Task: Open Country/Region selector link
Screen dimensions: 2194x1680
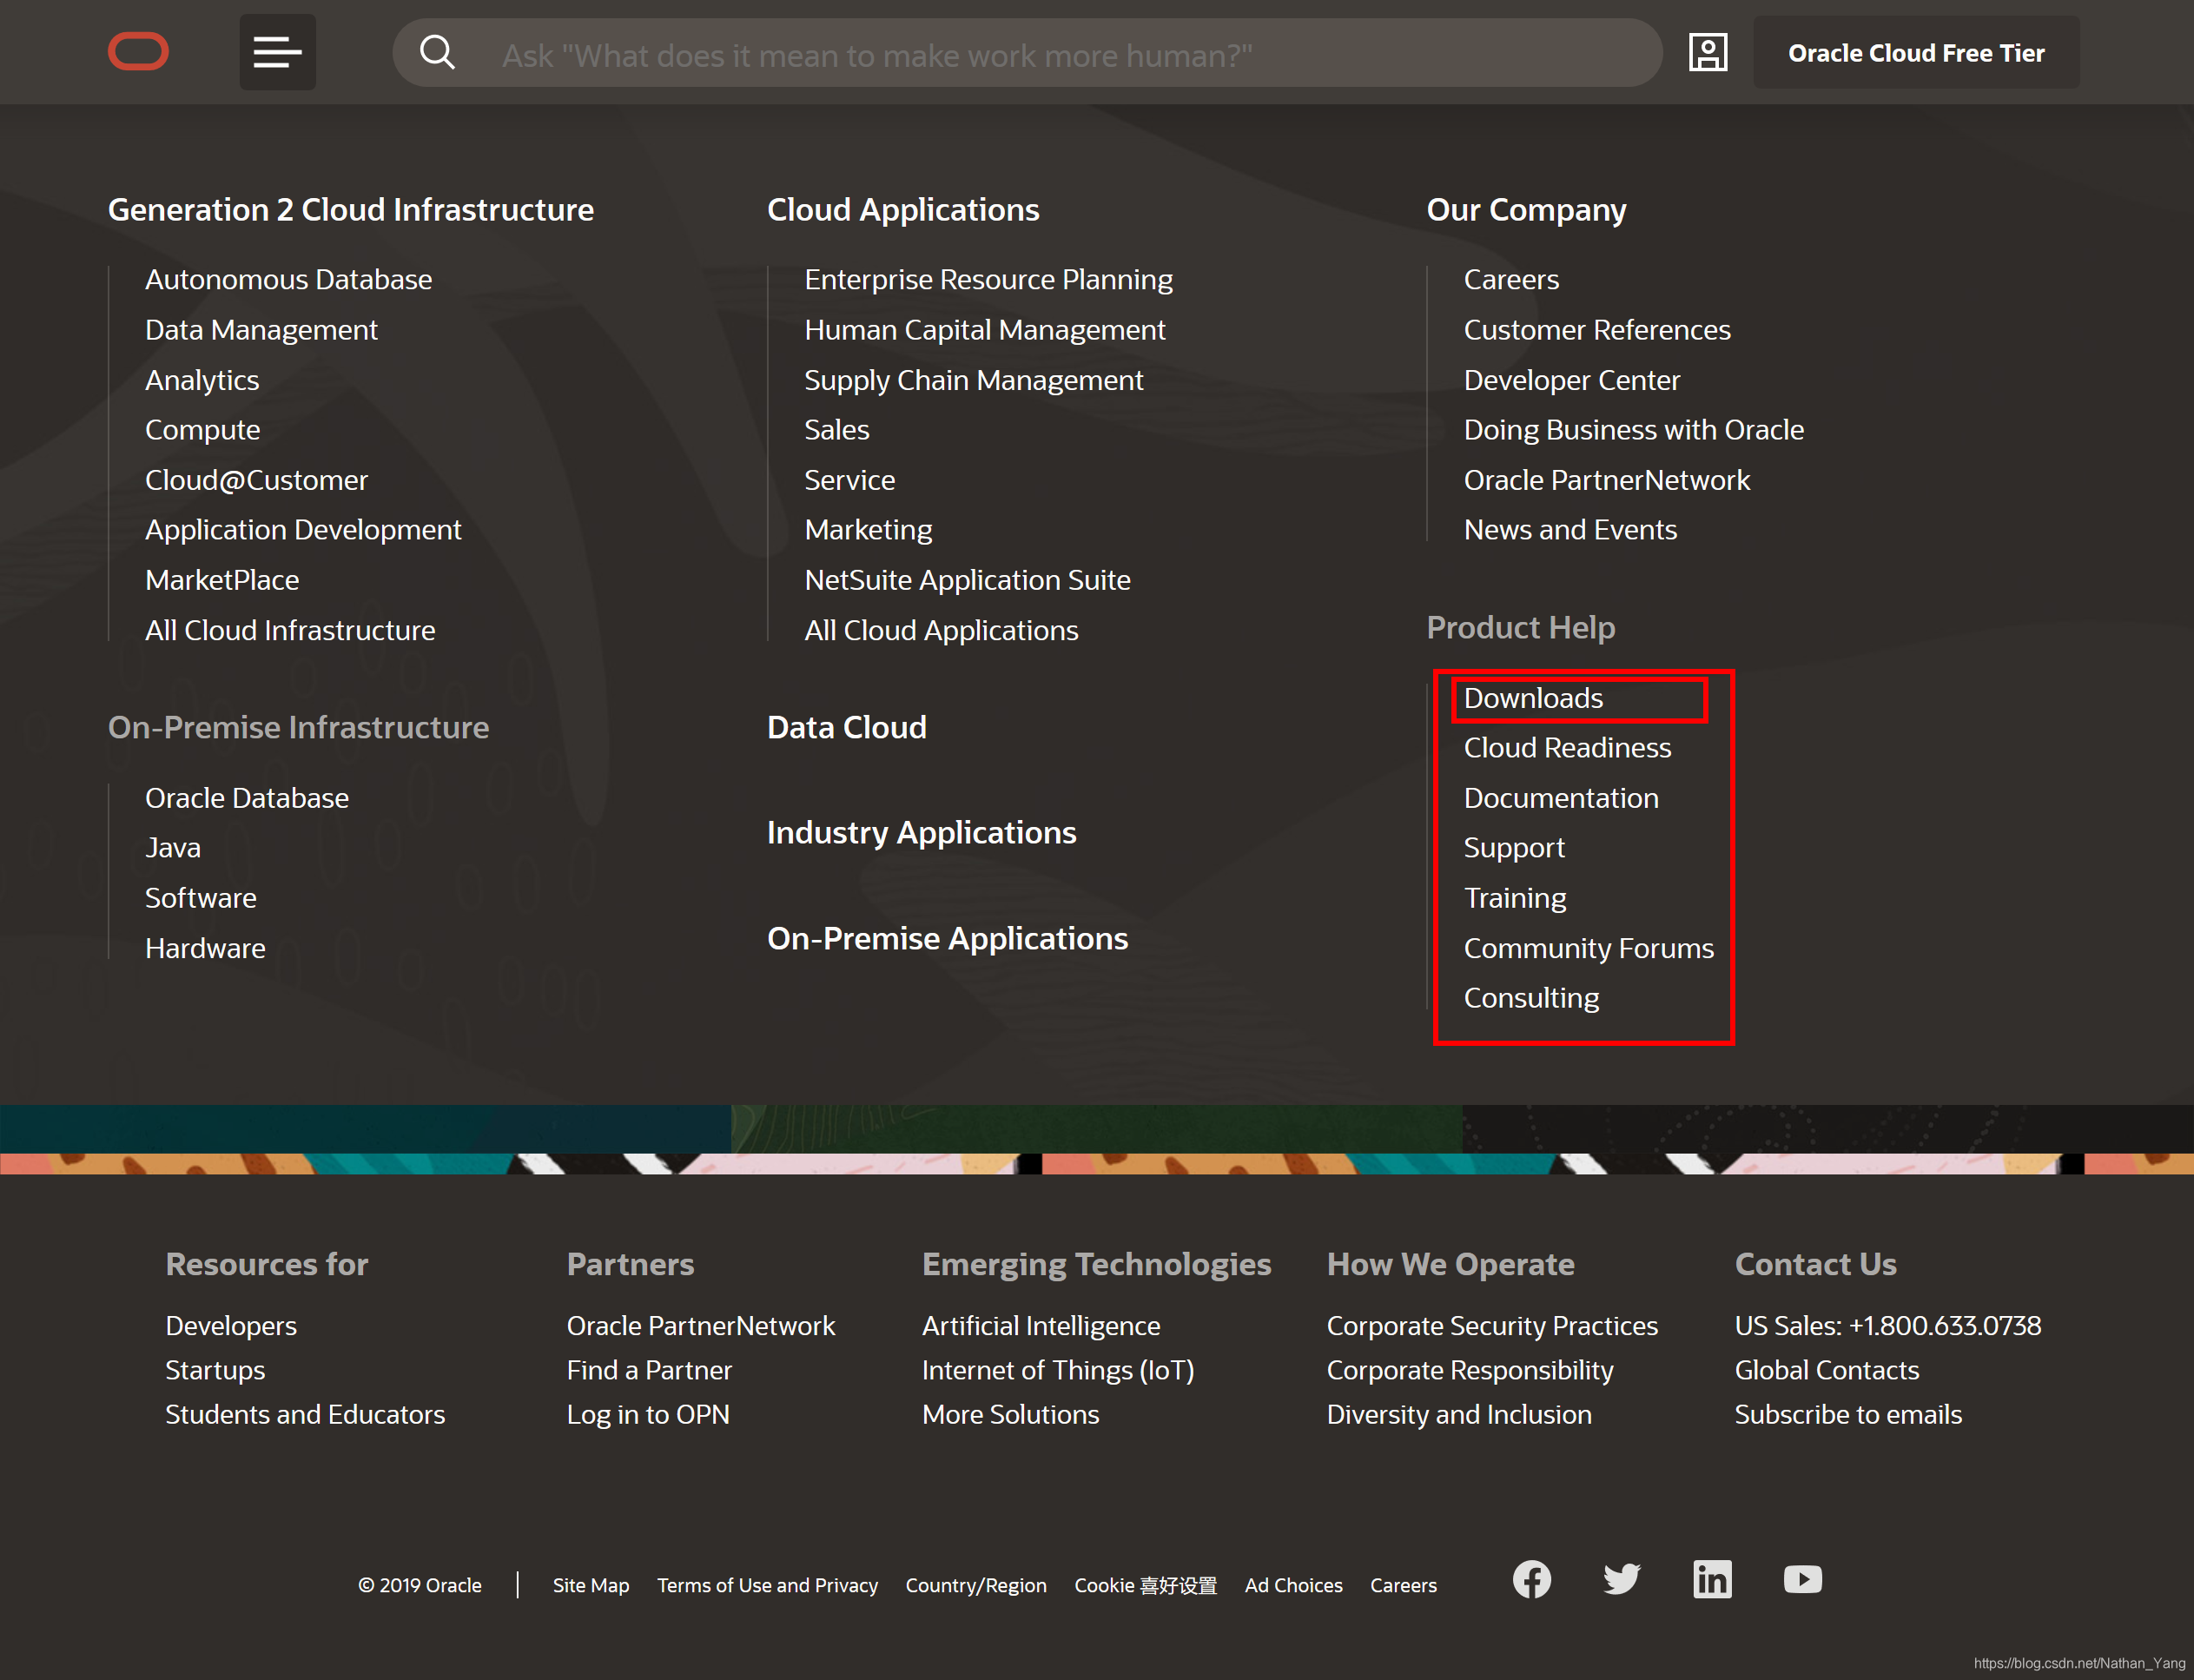Action: 975,1585
